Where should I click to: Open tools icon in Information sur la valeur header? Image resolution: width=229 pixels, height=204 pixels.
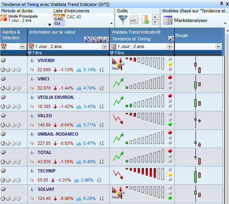click(106, 40)
